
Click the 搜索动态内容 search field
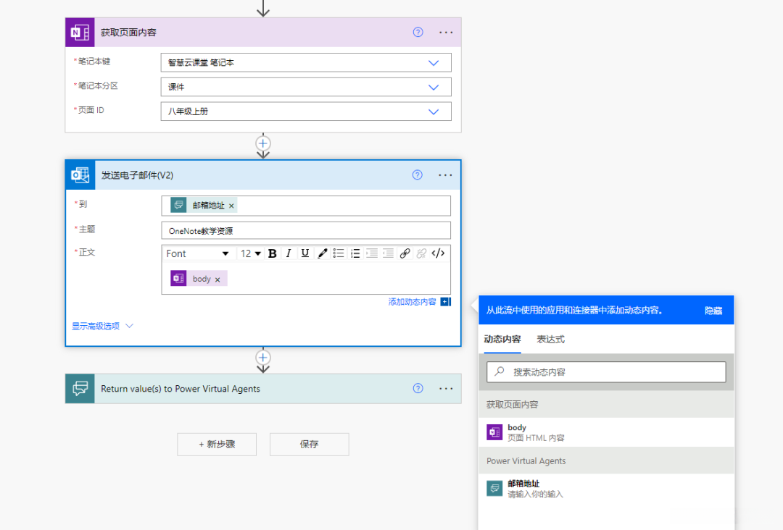click(x=606, y=372)
